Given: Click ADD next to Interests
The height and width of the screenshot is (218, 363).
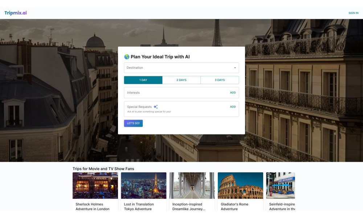Looking at the screenshot, I should pos(233,93).
